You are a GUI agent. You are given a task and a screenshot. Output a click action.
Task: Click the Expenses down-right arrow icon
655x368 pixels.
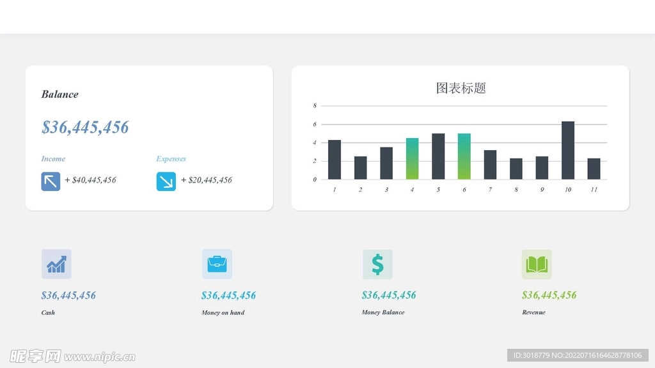(166, 181)
